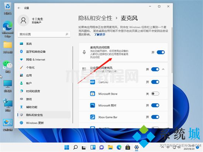Screen dimensions: 203x152
Task: Open the Recycle Bin on the desktop
Action: coord(8,8)
